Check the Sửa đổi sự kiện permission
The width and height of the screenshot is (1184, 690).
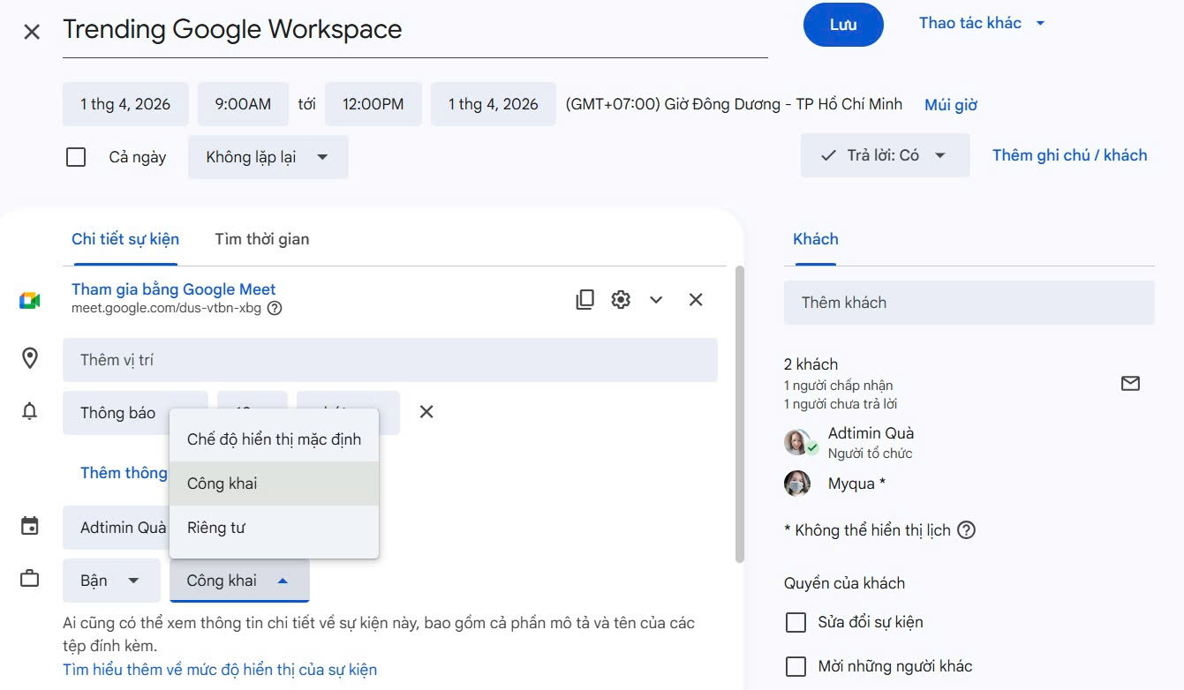click(x=796, y=622)
